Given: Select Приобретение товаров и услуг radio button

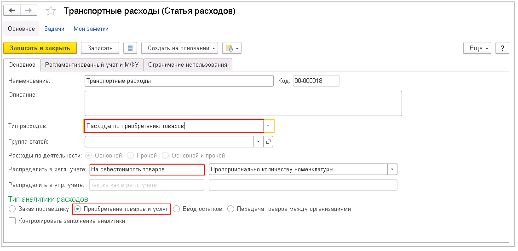Looking at the screenshot, I should pos(77,209).
